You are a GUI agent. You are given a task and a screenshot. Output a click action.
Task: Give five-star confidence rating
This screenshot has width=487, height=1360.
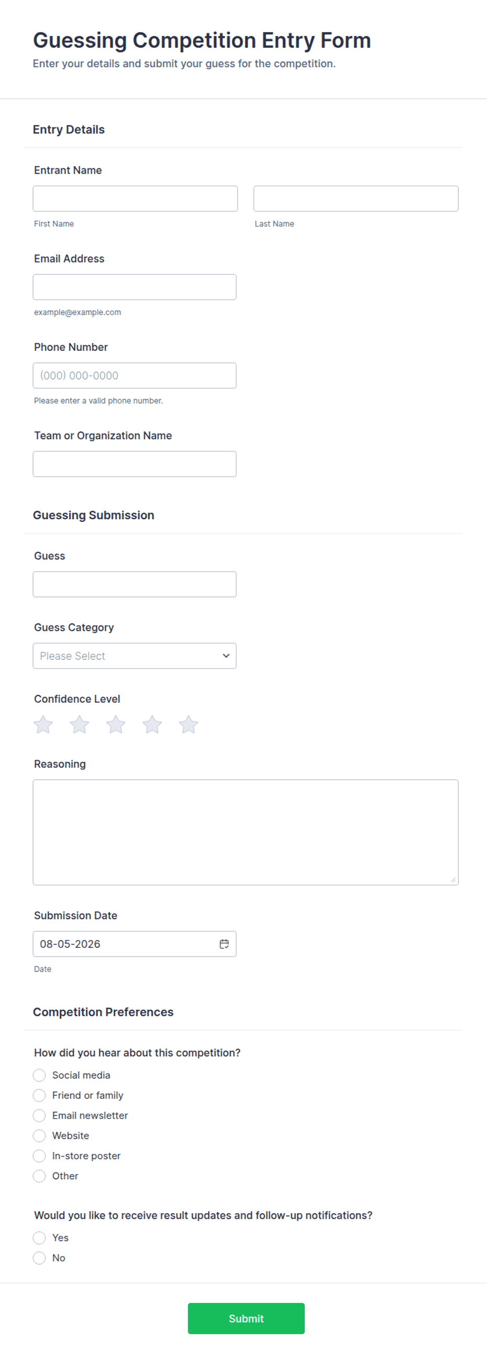pyautogui.click(x=189, y=724)
